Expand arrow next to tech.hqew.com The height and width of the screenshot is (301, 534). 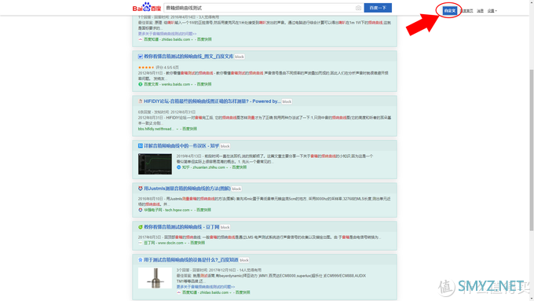(192, 210)
